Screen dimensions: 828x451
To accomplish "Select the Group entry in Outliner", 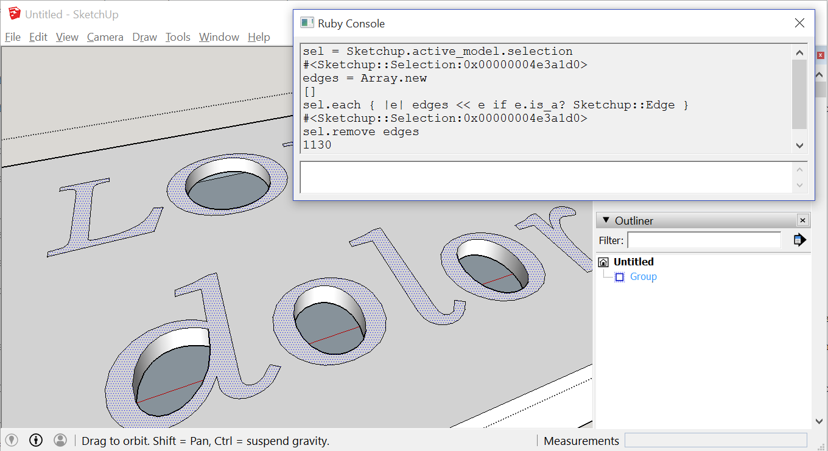I will click(644, 277).
